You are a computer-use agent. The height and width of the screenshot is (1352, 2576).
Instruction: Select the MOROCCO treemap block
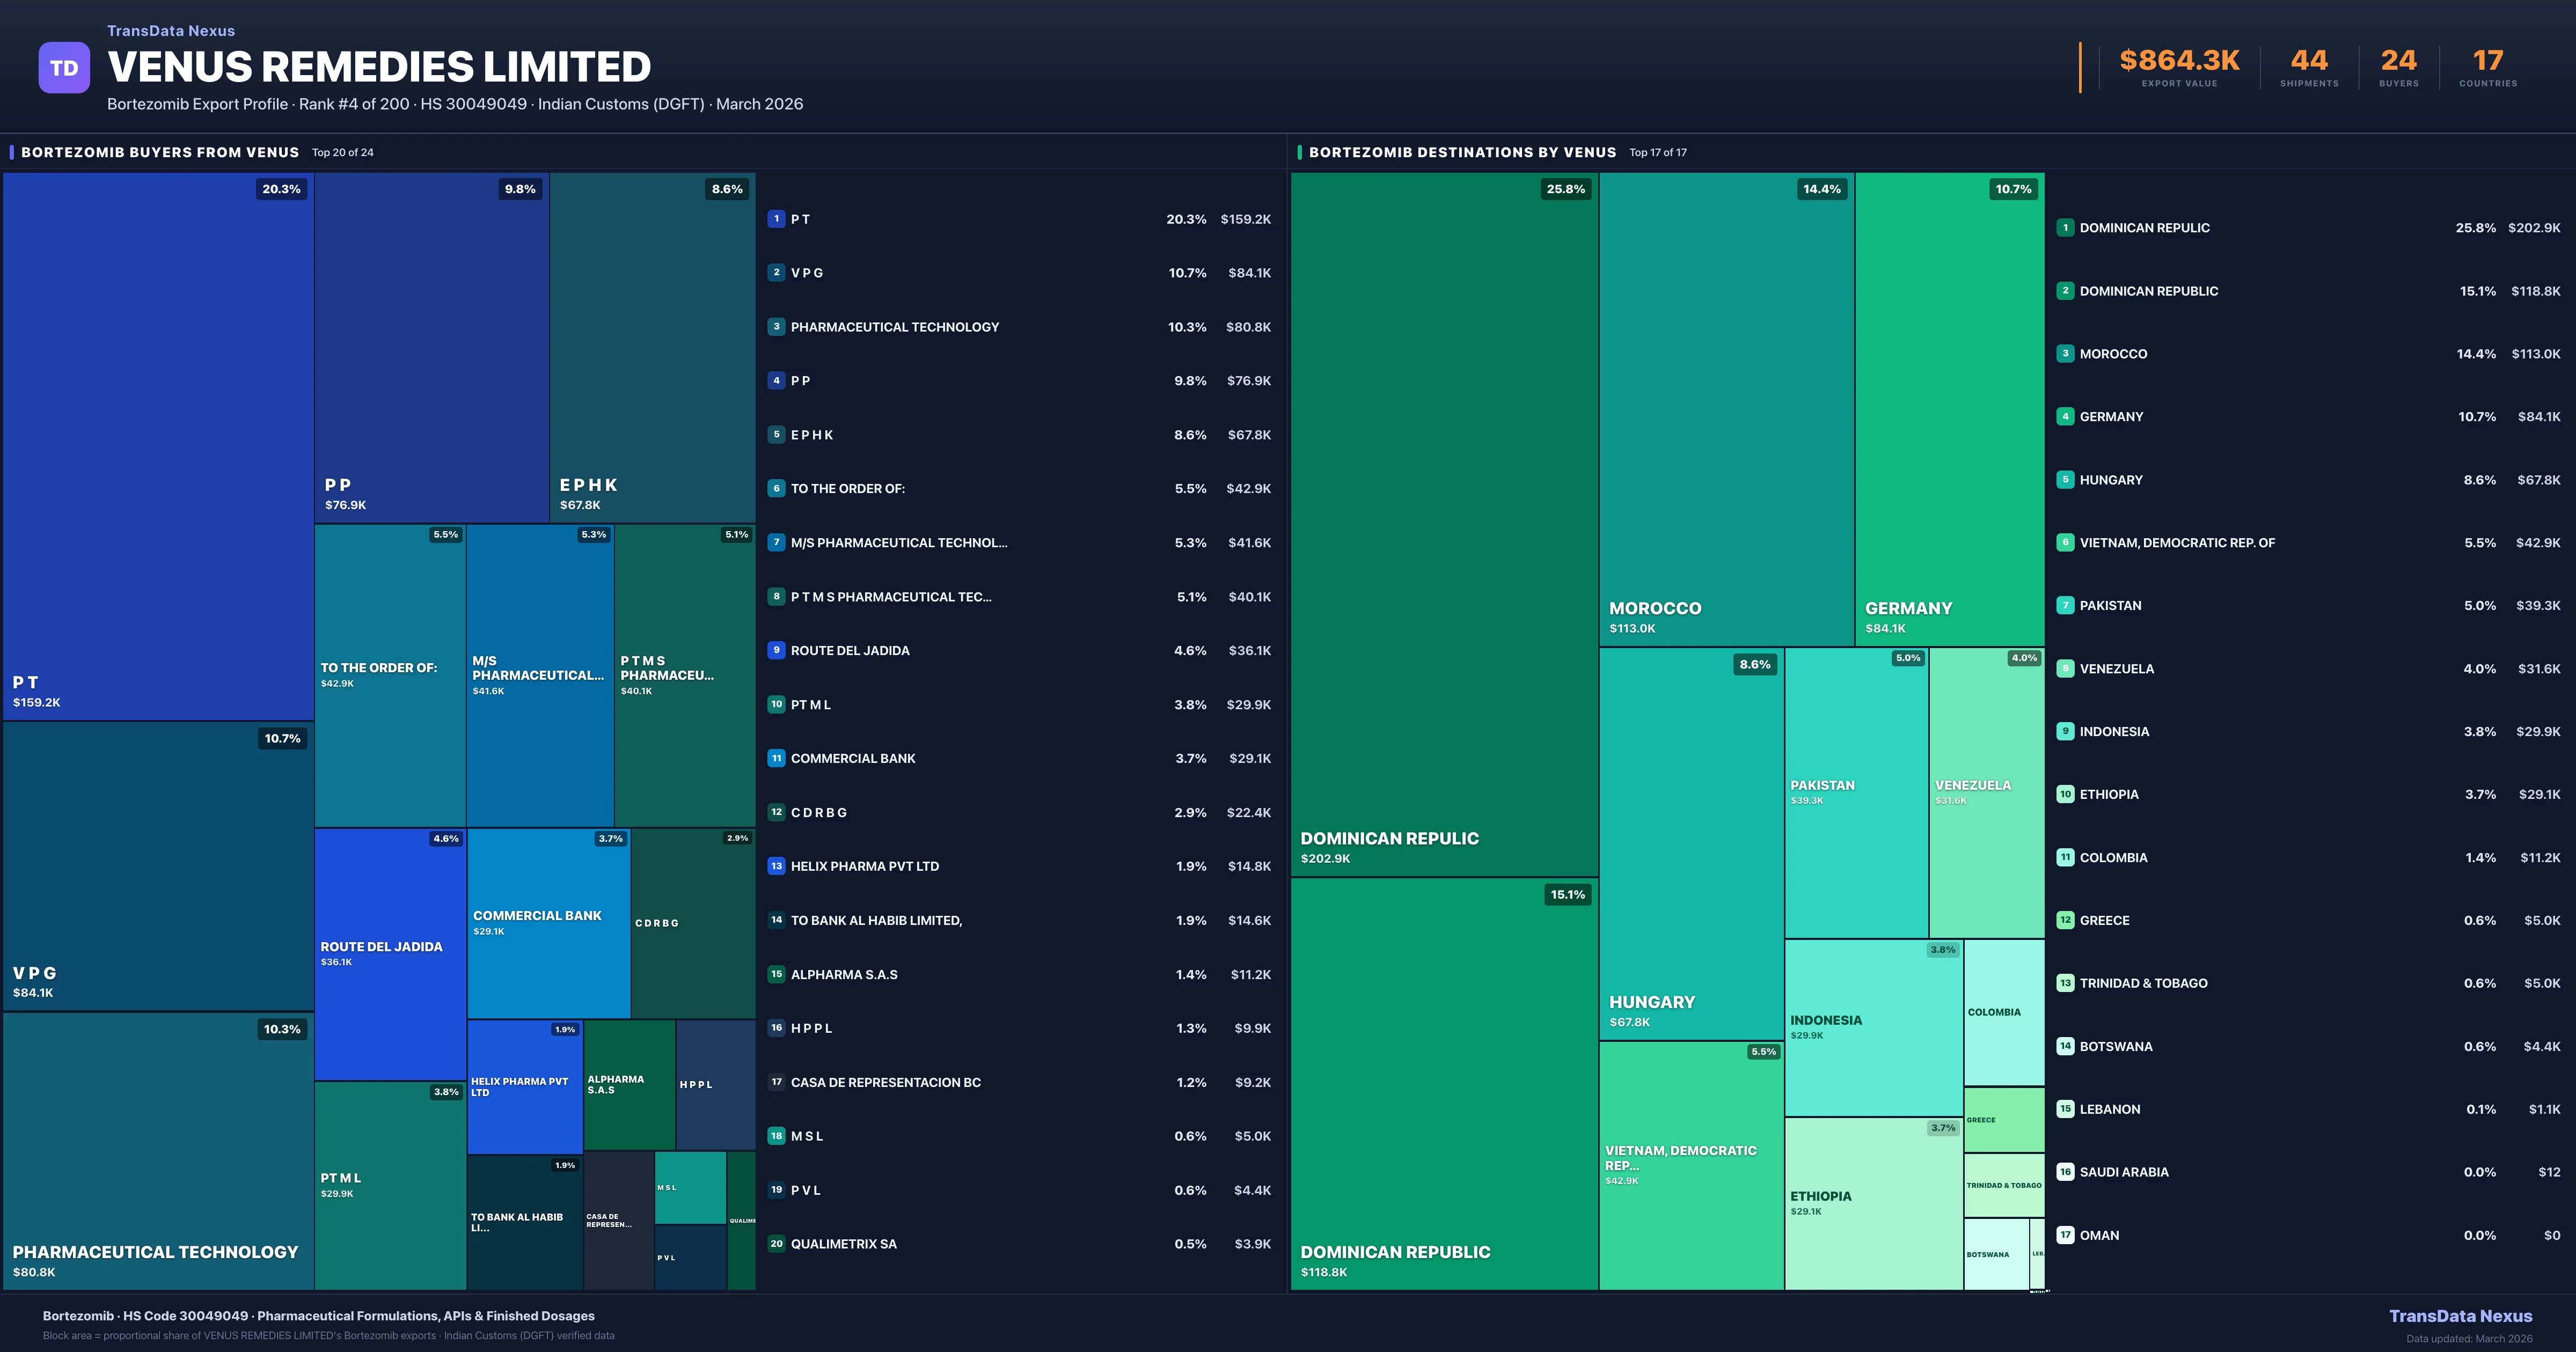(x=1726, y=409)
